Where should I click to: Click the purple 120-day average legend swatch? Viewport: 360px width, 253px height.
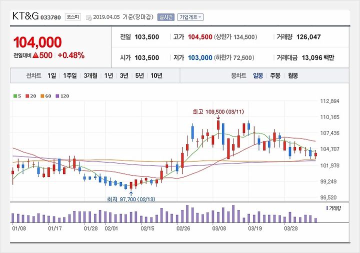tap(57, 96)
